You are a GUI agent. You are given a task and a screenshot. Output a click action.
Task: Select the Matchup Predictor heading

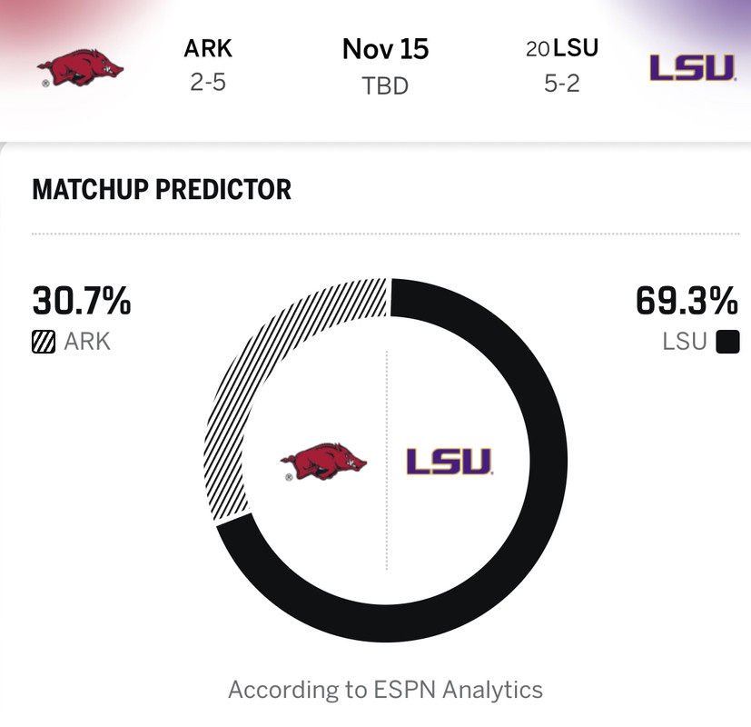coord(162,190)
